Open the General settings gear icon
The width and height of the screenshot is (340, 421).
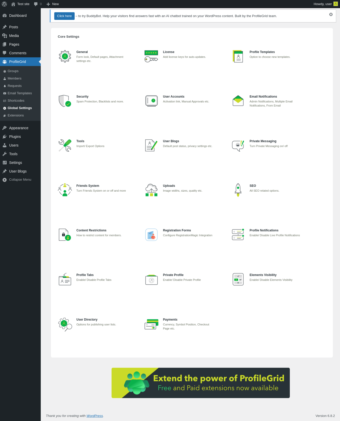[65, 56]
